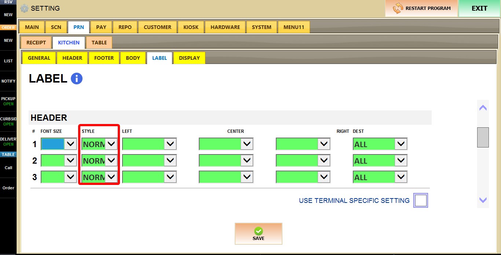Click NEW under RSV in sidebar
This screenshot has height=255, width=501.
point(8,15)
